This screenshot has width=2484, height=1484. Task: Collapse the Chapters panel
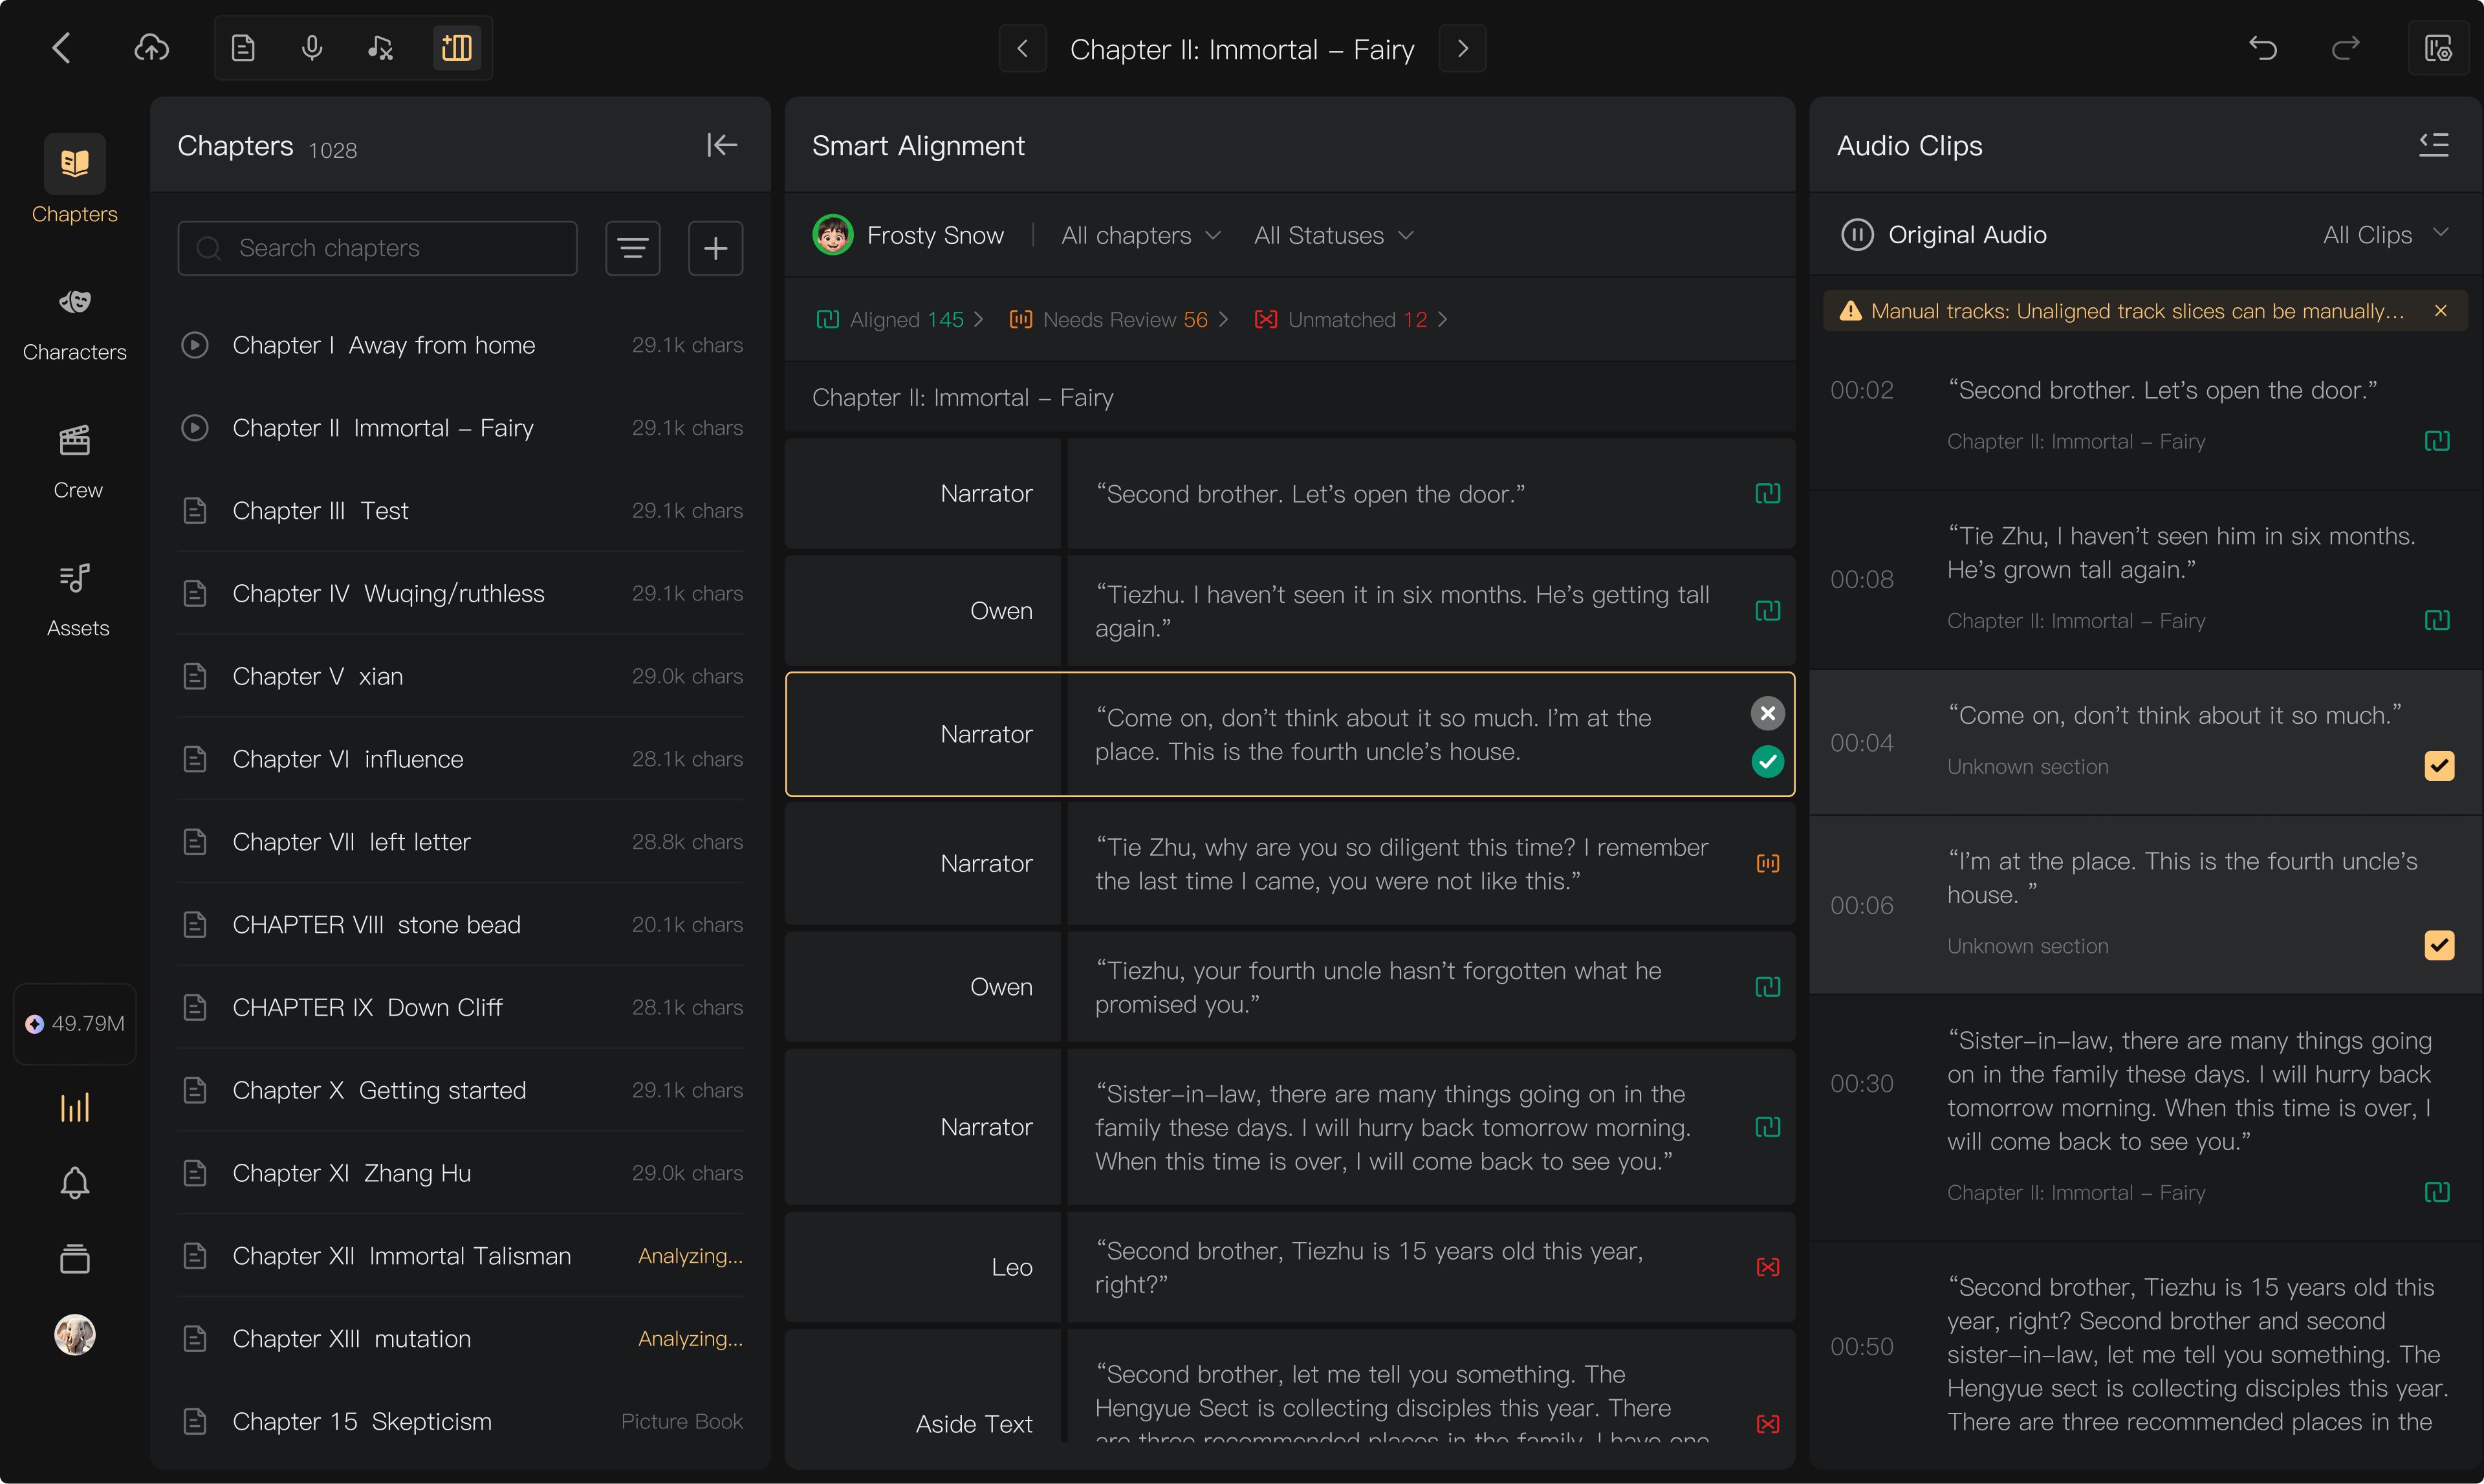pos(721,145)
